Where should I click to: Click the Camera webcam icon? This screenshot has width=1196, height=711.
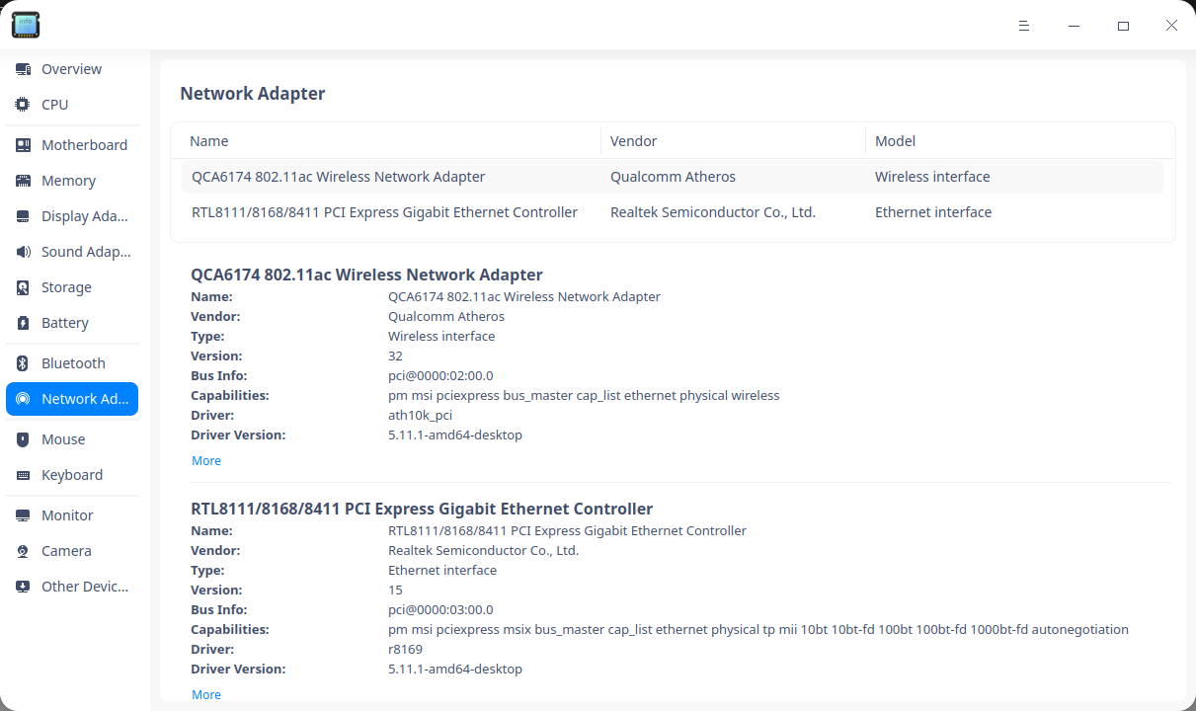pyautogui.click(x=23, y=551)
